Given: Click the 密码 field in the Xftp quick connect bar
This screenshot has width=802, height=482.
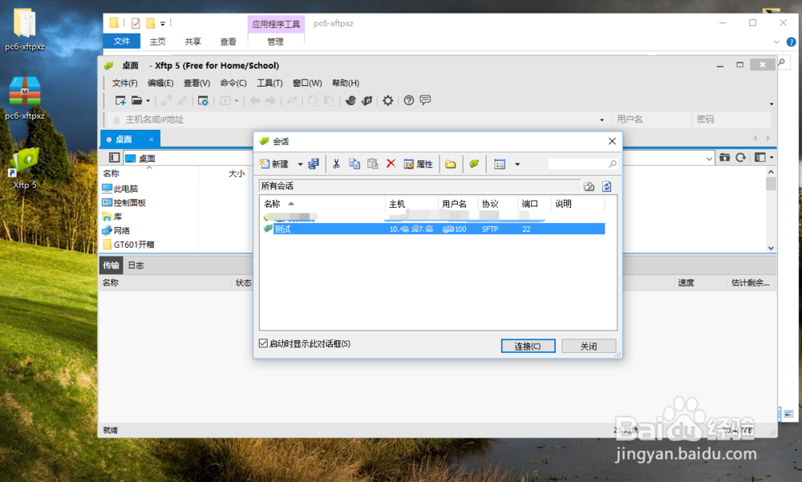Looking at the screenshot, I should (732, 119).
